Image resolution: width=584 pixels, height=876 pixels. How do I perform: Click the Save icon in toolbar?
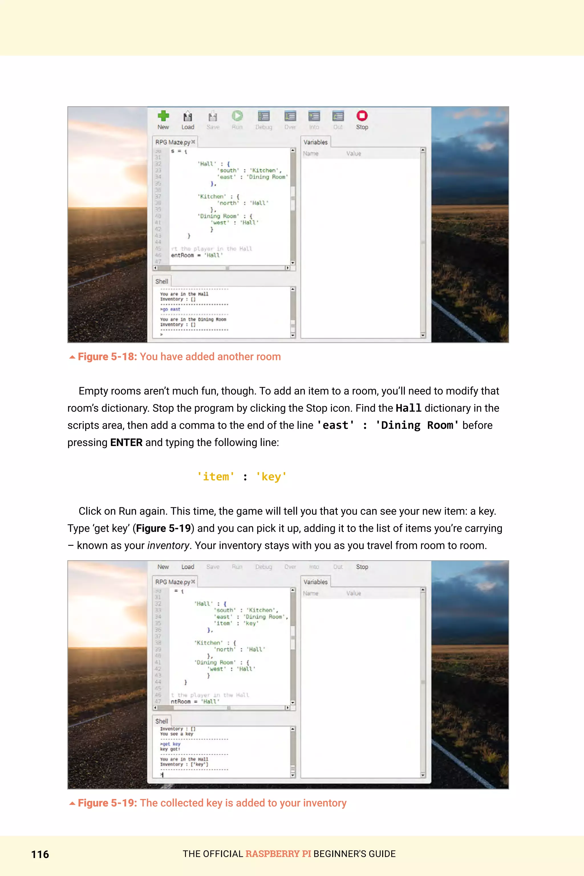213,117
